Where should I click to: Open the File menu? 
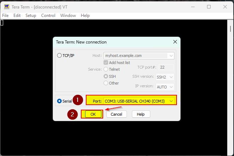(x=5, y=16)
